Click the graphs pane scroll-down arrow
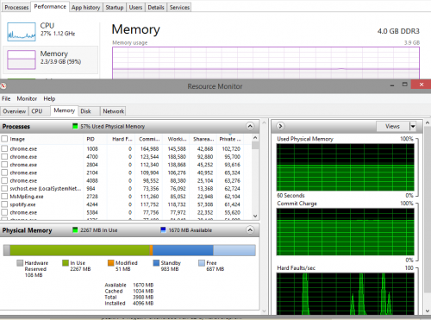The image size is (431, 320). (x=428, y=311)
